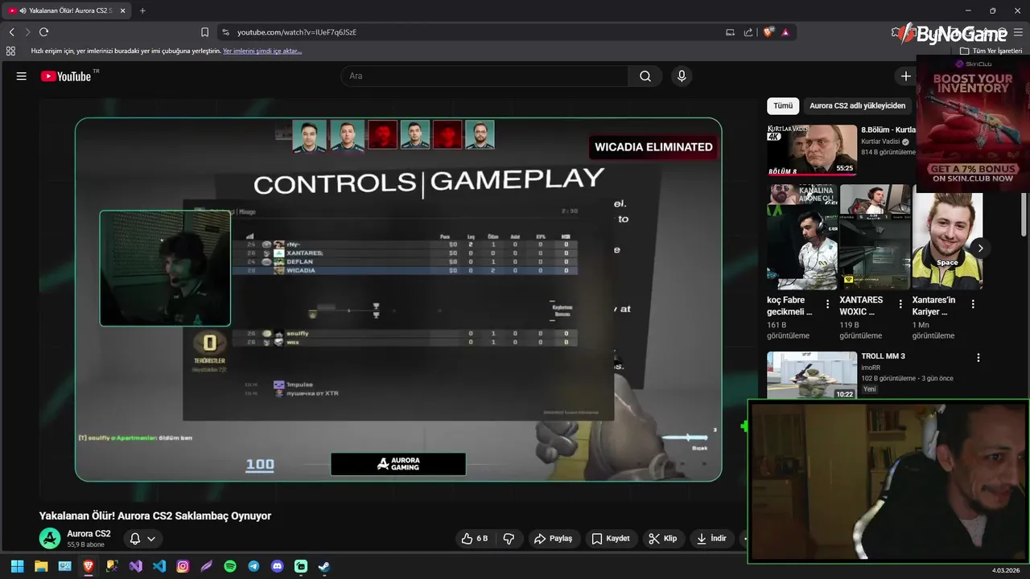
Task: Open notification bell dropdown for Aurora CS2
Action: coord(142,539)
